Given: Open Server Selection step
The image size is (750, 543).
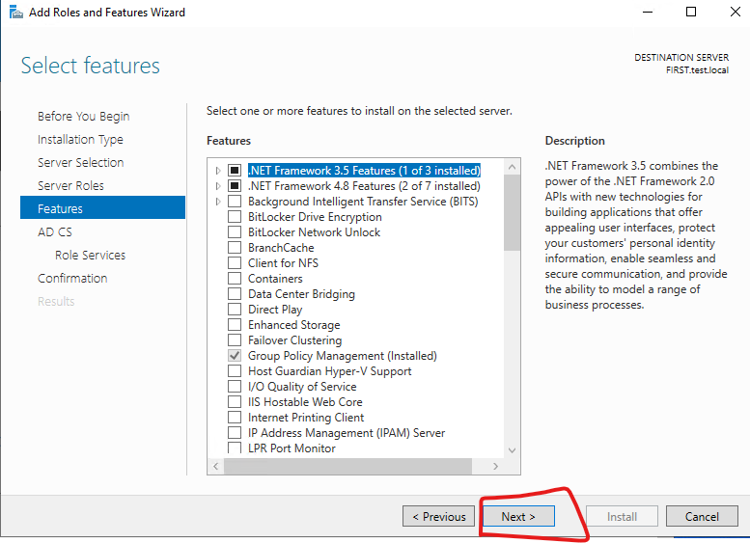Looking at the screenshot, I should point(81,163).
